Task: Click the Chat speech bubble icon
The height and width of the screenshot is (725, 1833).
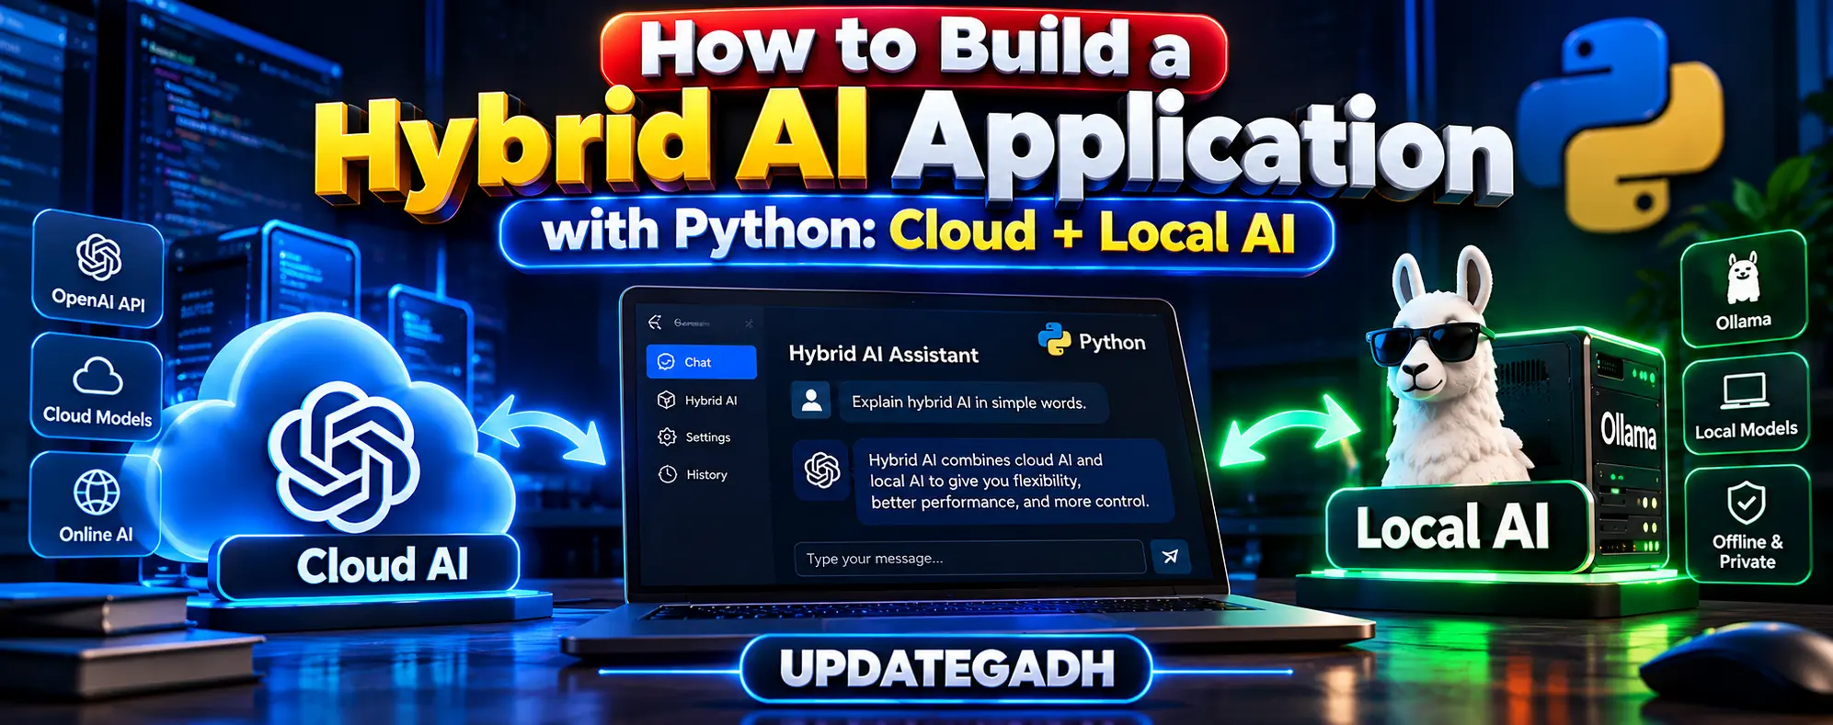Action: point(667,362)
